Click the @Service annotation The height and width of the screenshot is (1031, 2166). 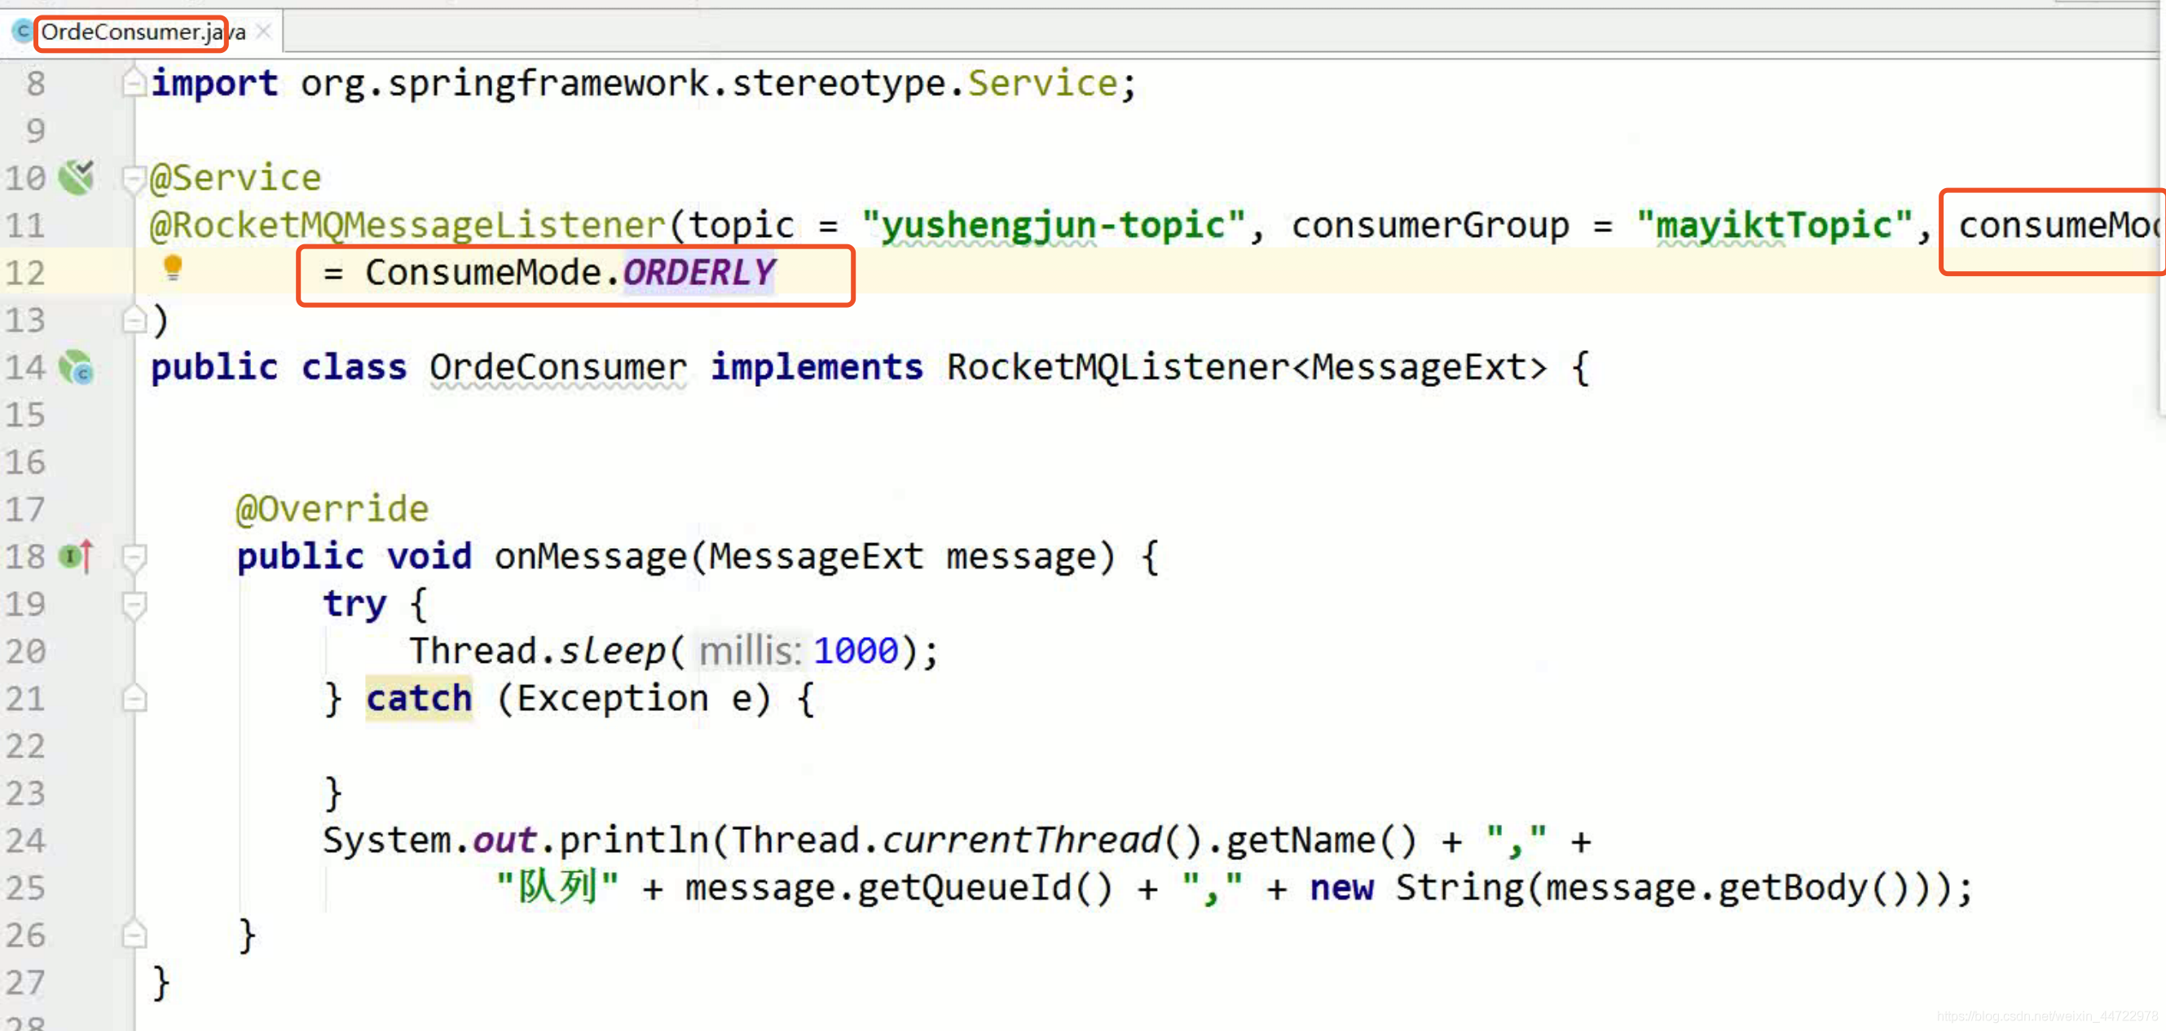click(236, 178)
